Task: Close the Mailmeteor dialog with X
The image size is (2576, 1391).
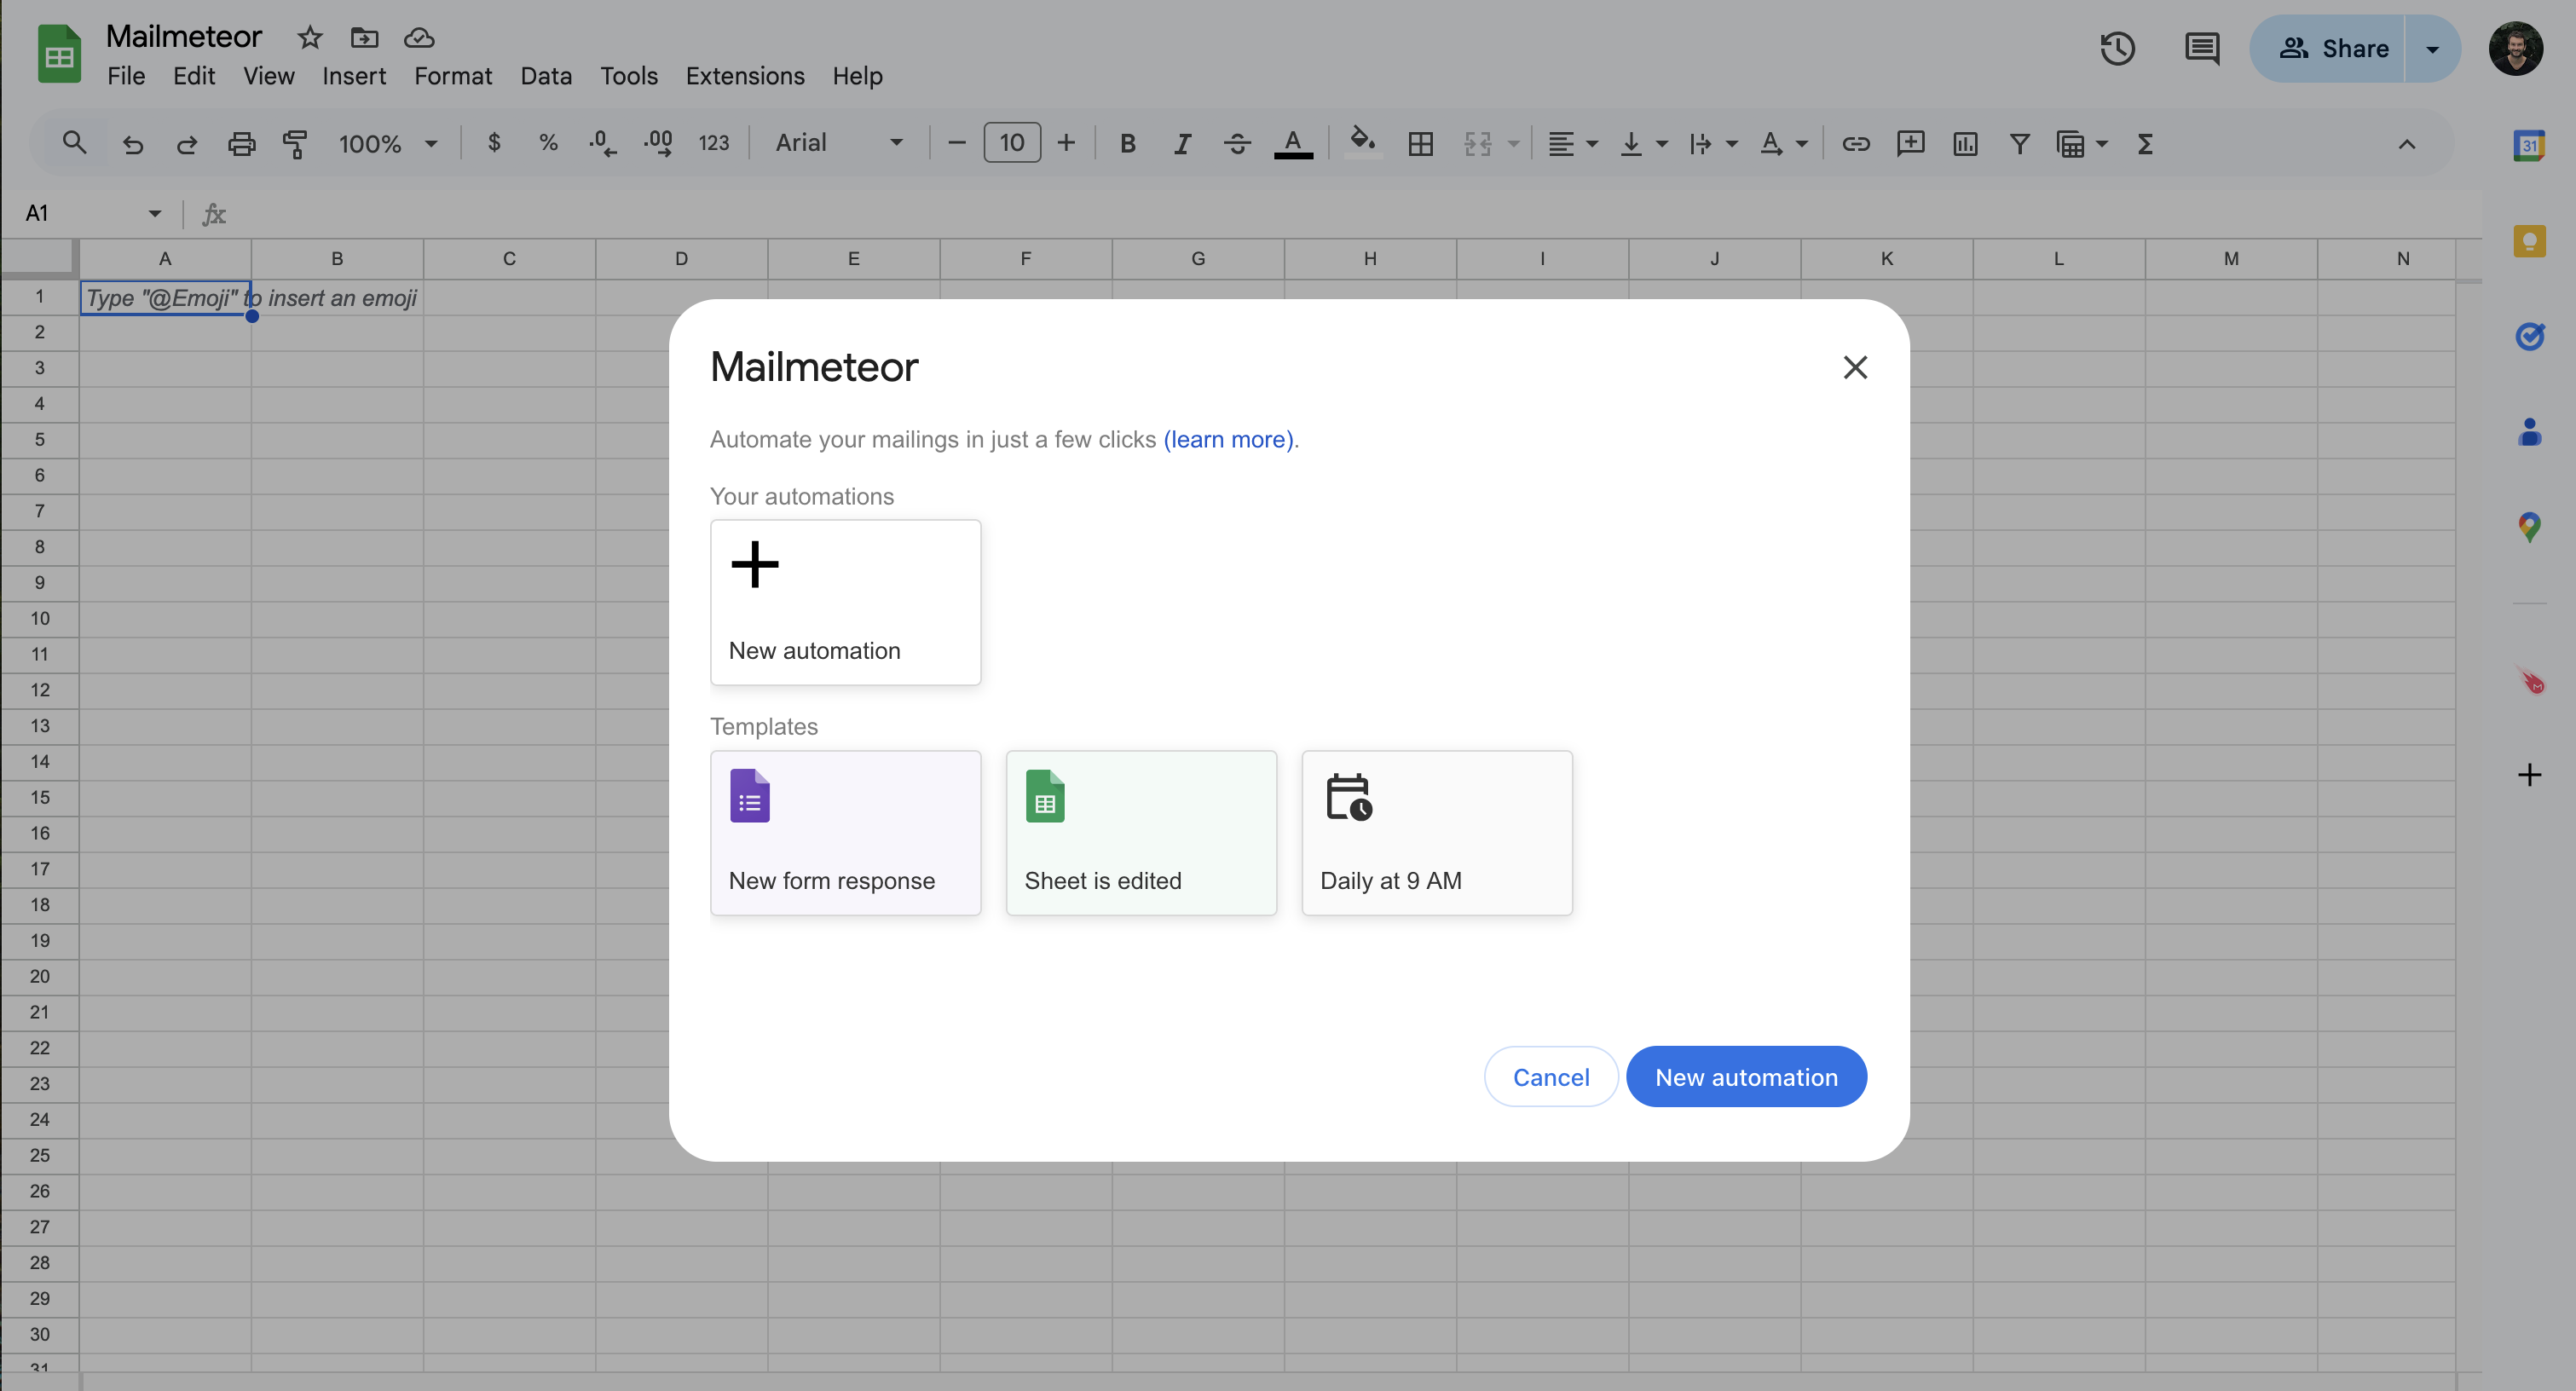Action: (x=1855, y=368)
